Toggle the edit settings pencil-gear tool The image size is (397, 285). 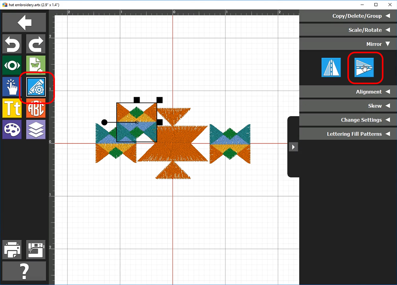pyautogui.click(x=36, y=87)
